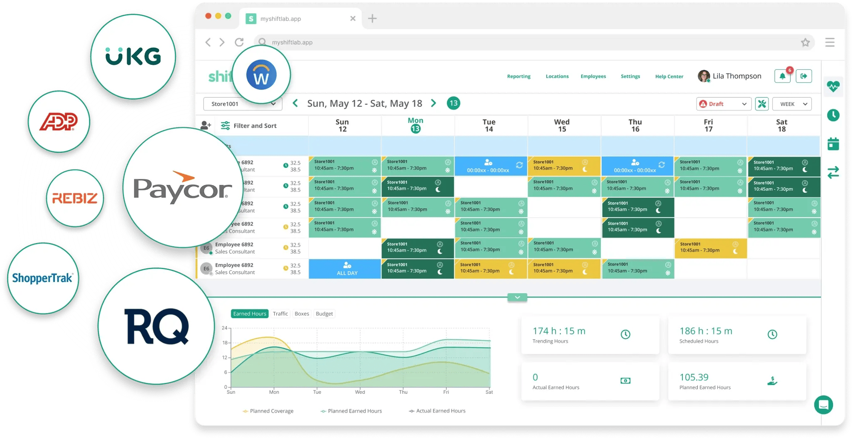
Task: Open the WEEK view dropdown
Action: point(792,104)
